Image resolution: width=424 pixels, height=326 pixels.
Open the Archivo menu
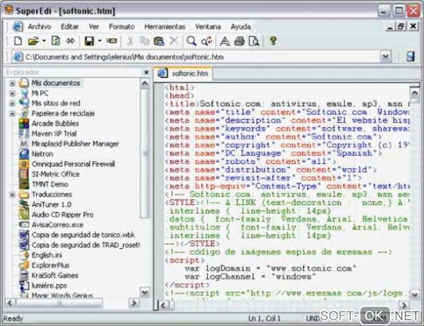coord(39,27)
